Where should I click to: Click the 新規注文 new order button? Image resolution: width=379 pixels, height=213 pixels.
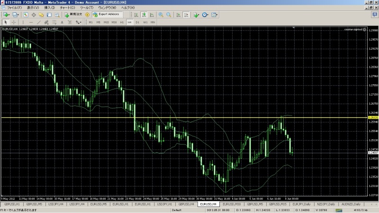tap(73, 15)
